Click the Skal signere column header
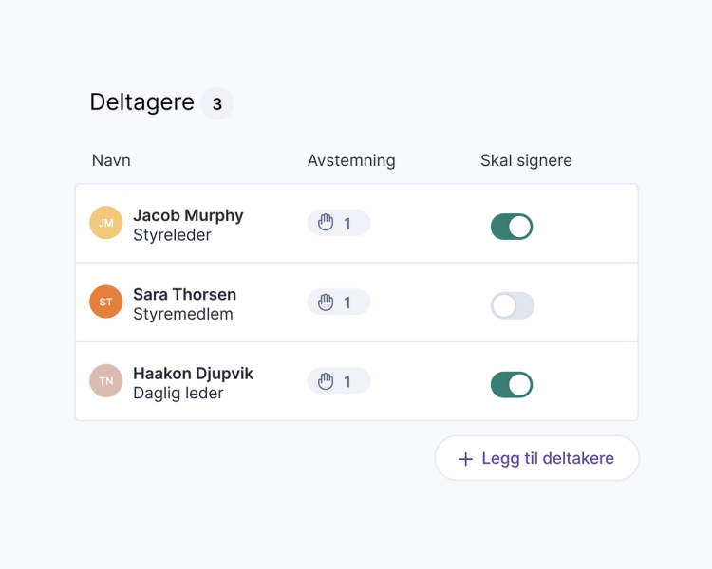 click(x=526, y=160)
